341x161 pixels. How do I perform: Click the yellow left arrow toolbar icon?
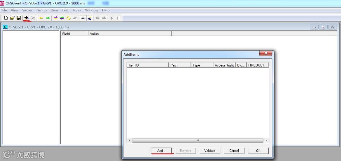41,18
